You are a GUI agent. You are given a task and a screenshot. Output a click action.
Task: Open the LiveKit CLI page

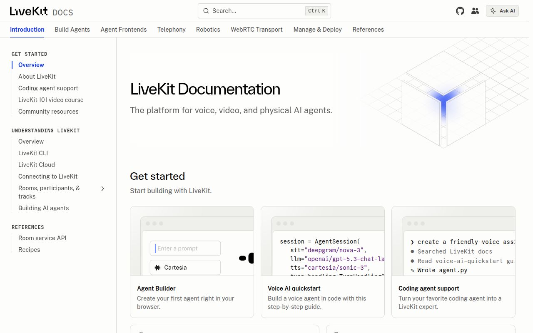point(33,153)
